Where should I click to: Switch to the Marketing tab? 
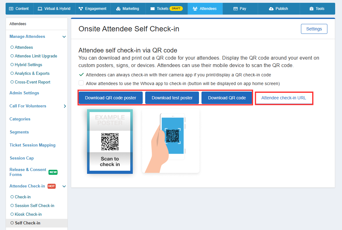tap(128, 9)
